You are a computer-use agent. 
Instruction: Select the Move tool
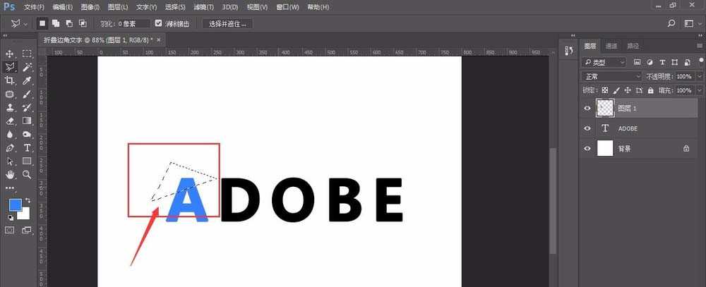tap(10, 54)
